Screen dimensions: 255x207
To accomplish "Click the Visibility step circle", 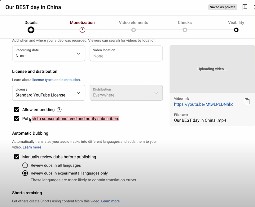I will (x=236, y=30).
